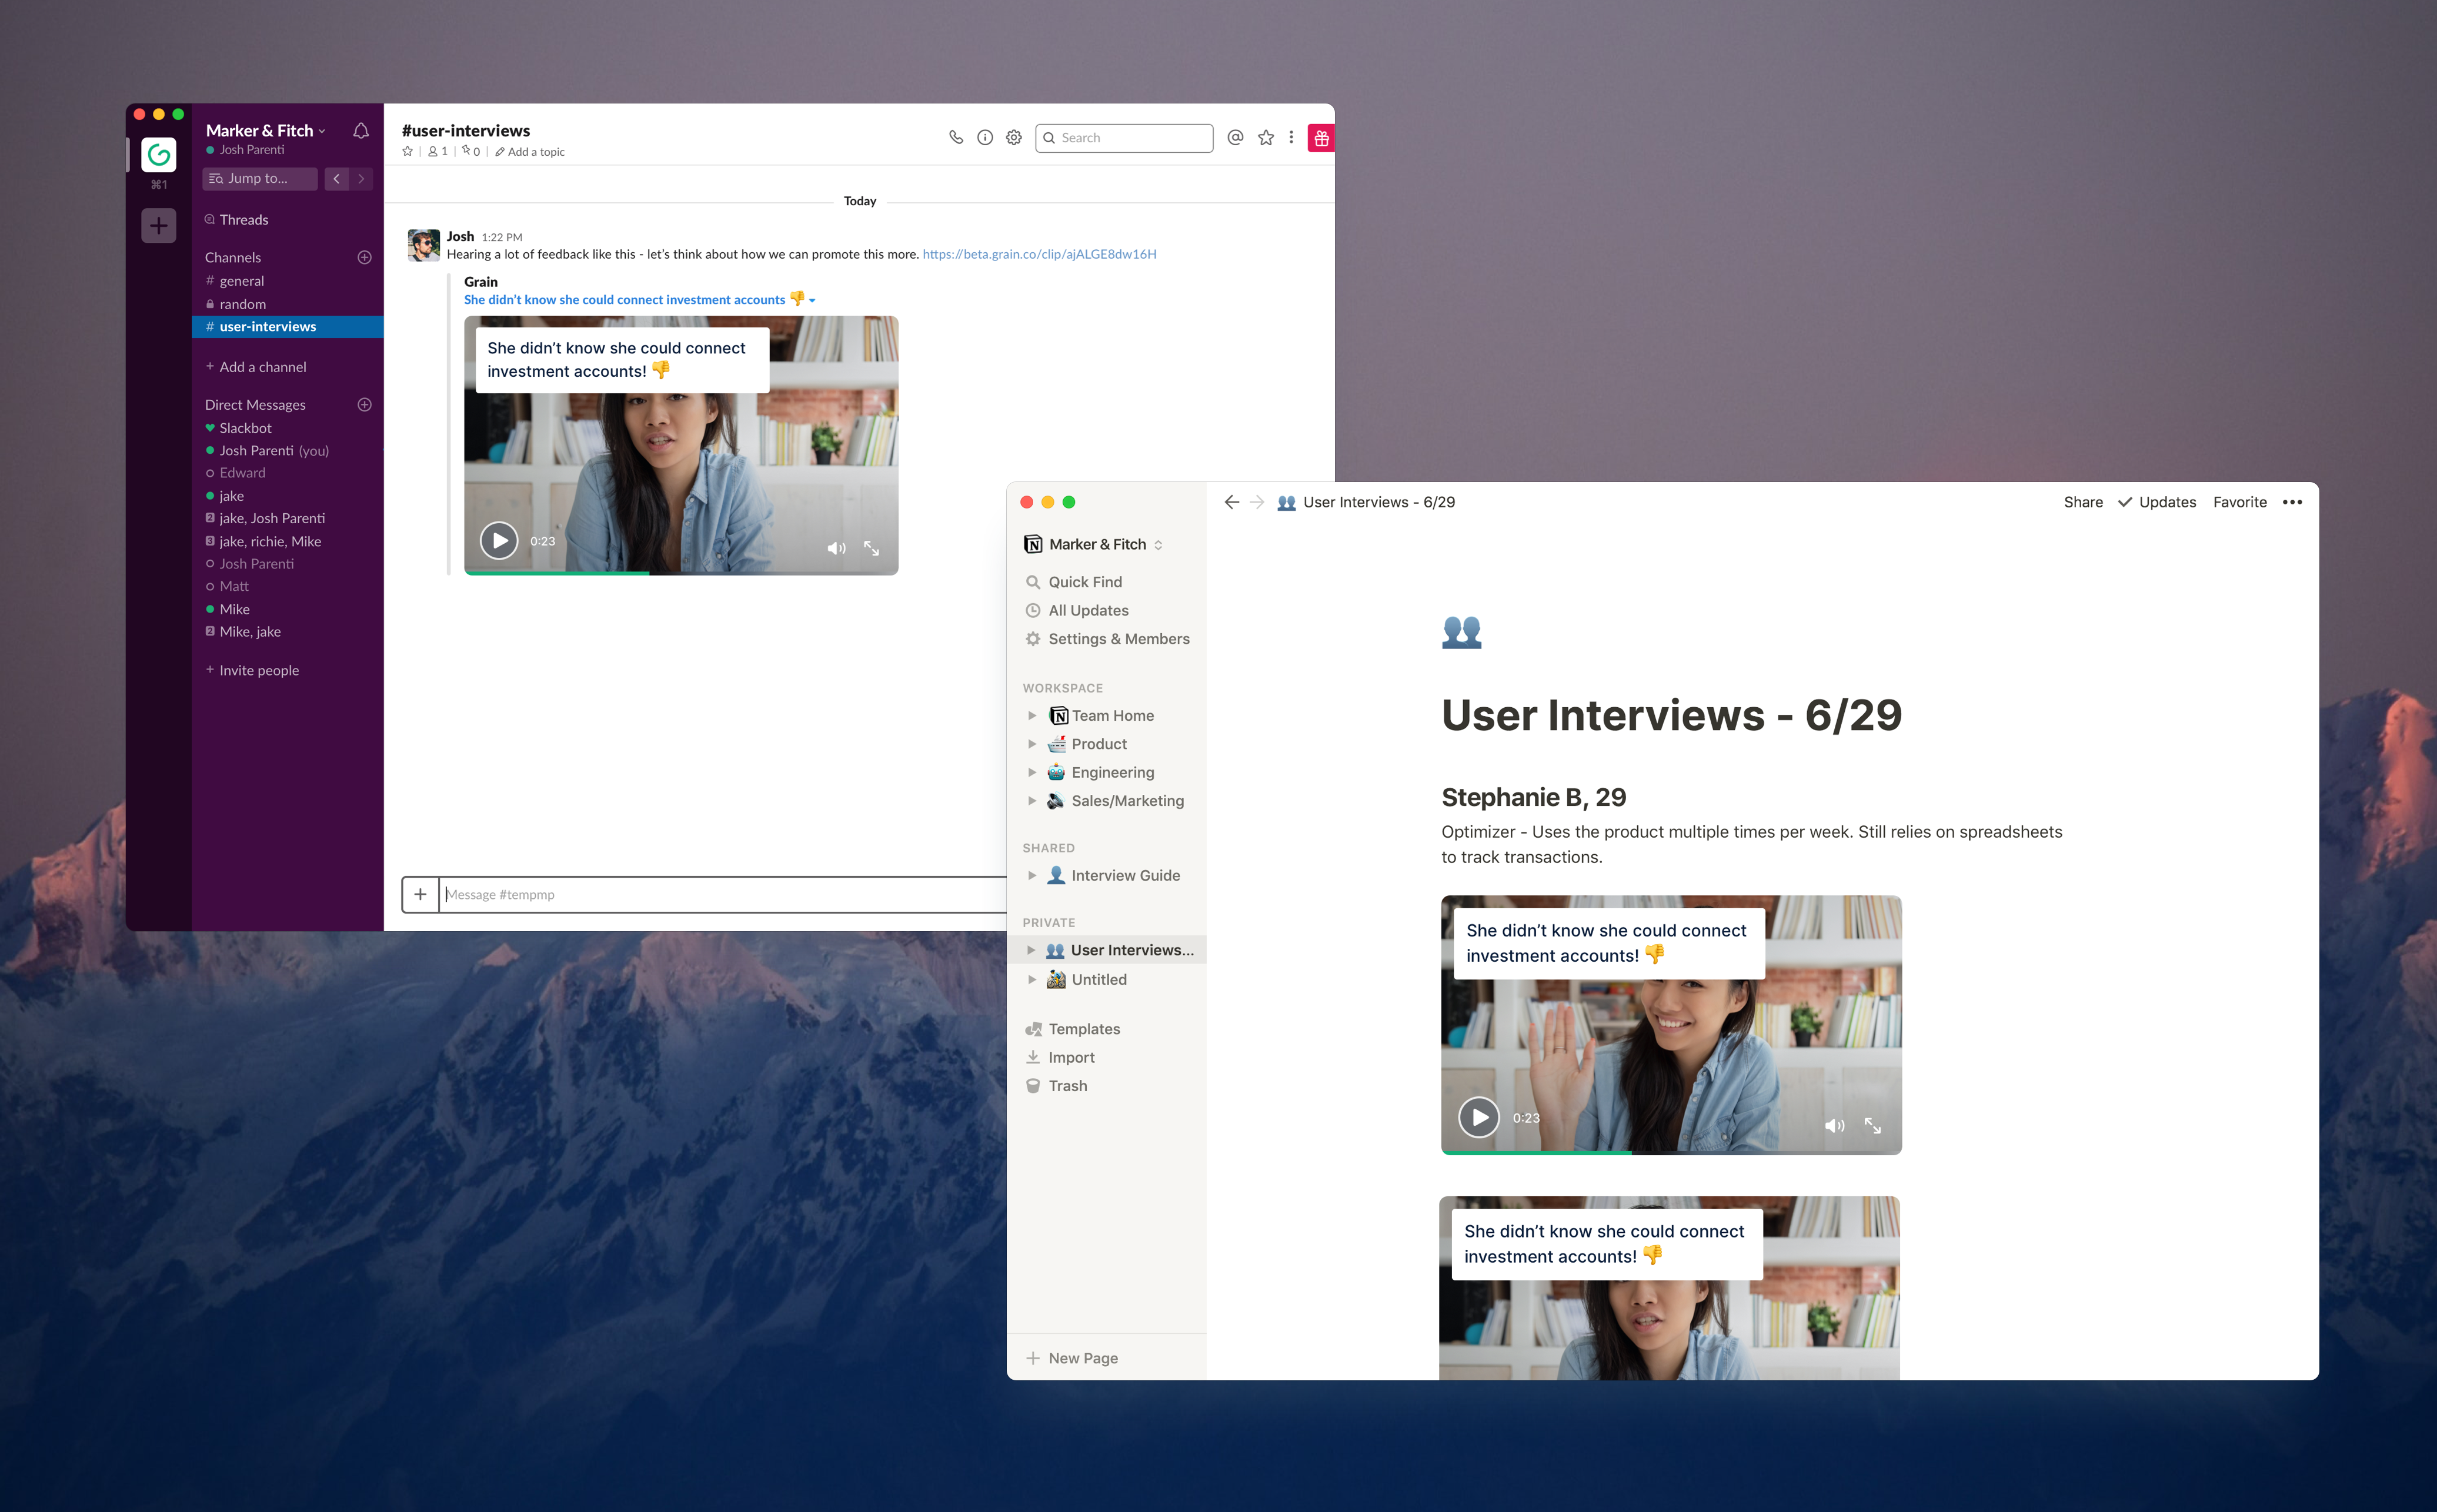Add a new channel with plus icon

coord(364,257)
